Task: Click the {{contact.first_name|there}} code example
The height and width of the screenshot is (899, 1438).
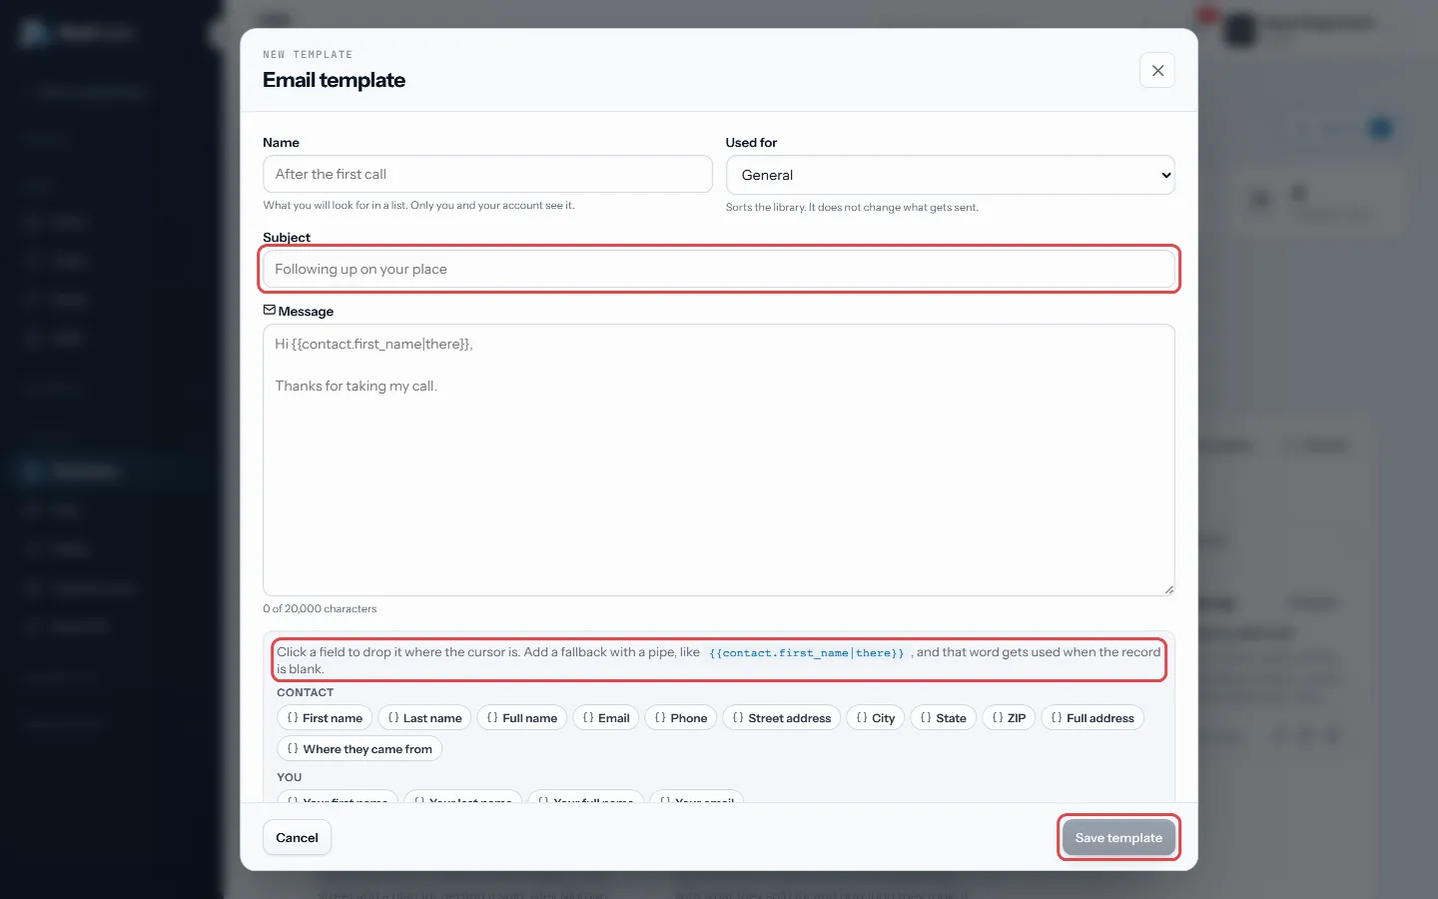Action: 807,653
